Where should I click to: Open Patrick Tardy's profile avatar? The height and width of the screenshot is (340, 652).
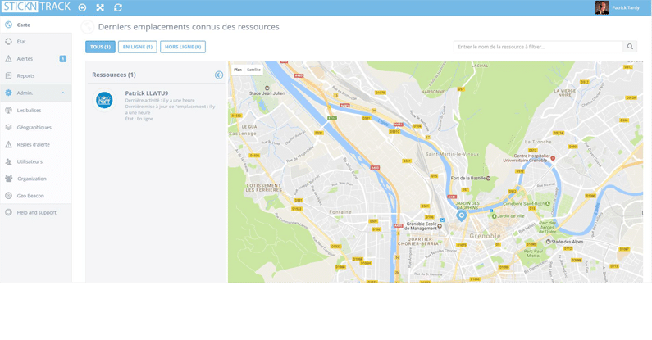coord(602,7)
